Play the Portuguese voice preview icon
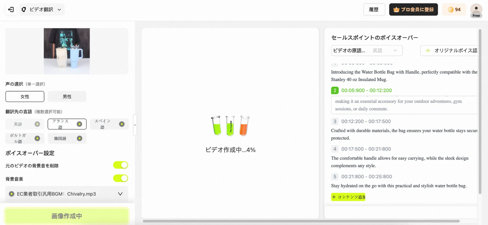488x225 pixels. (37, 138)
